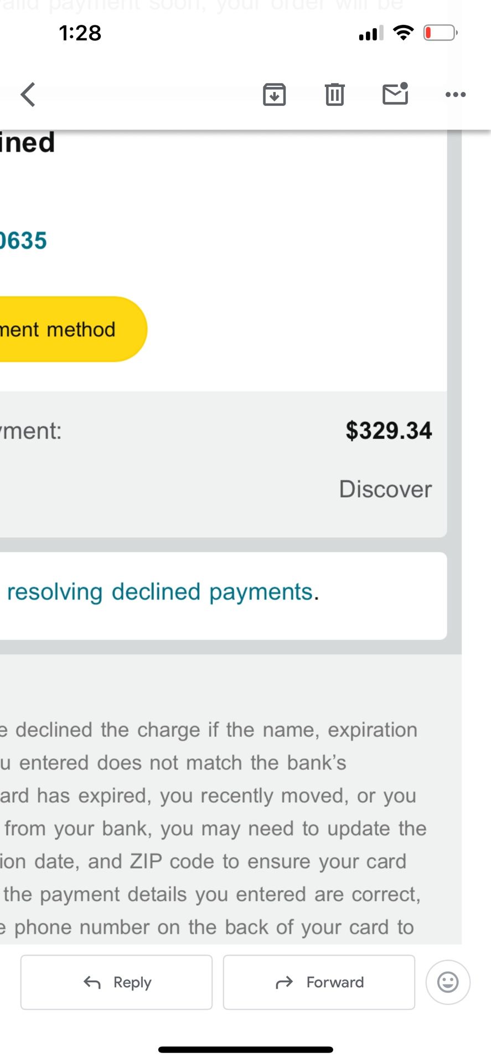Tap the emoji reaction smiley icon
The width and height of the screenshot is (491, 1063).
click(448, 982)
